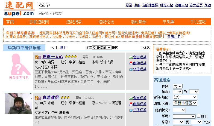The image size is (214, 126).
Task: Open the profile 真爱难得
Action: [51, 97]
